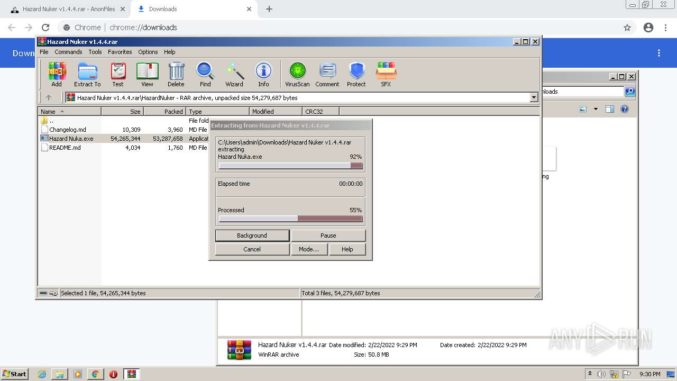Click the Delete trash icon in WinRAR
This screenshot has height=381, width=677.
coord(176,74)
